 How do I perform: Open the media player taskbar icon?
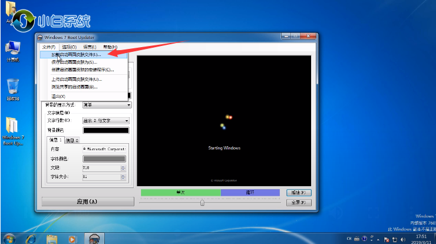pyautogui.click(x=72, y=238)
